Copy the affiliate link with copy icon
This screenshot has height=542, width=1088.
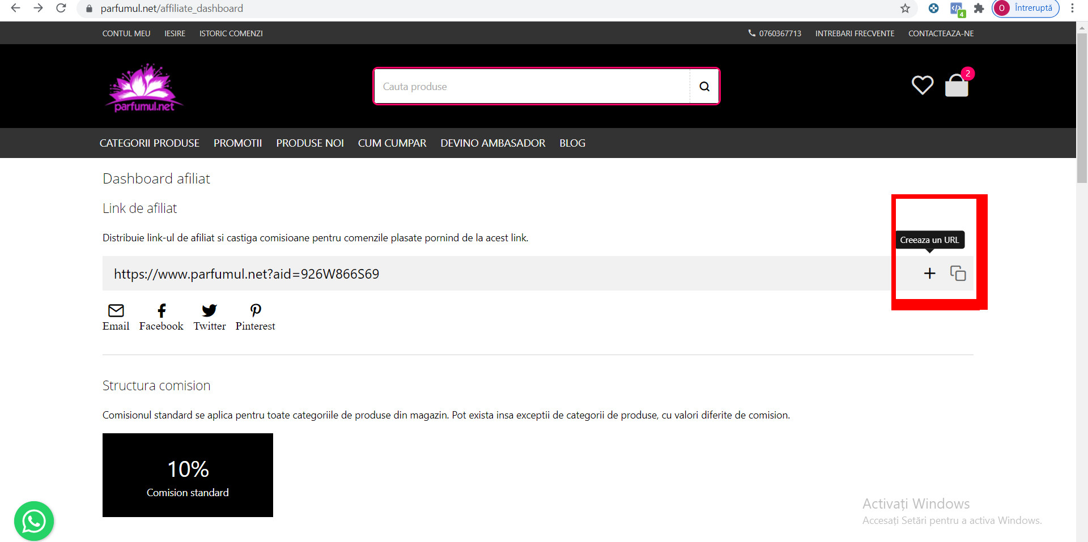click(958, 274)
